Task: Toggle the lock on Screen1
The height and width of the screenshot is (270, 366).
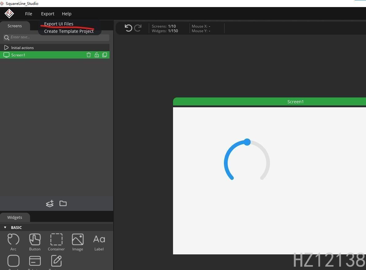Action: 97,55
